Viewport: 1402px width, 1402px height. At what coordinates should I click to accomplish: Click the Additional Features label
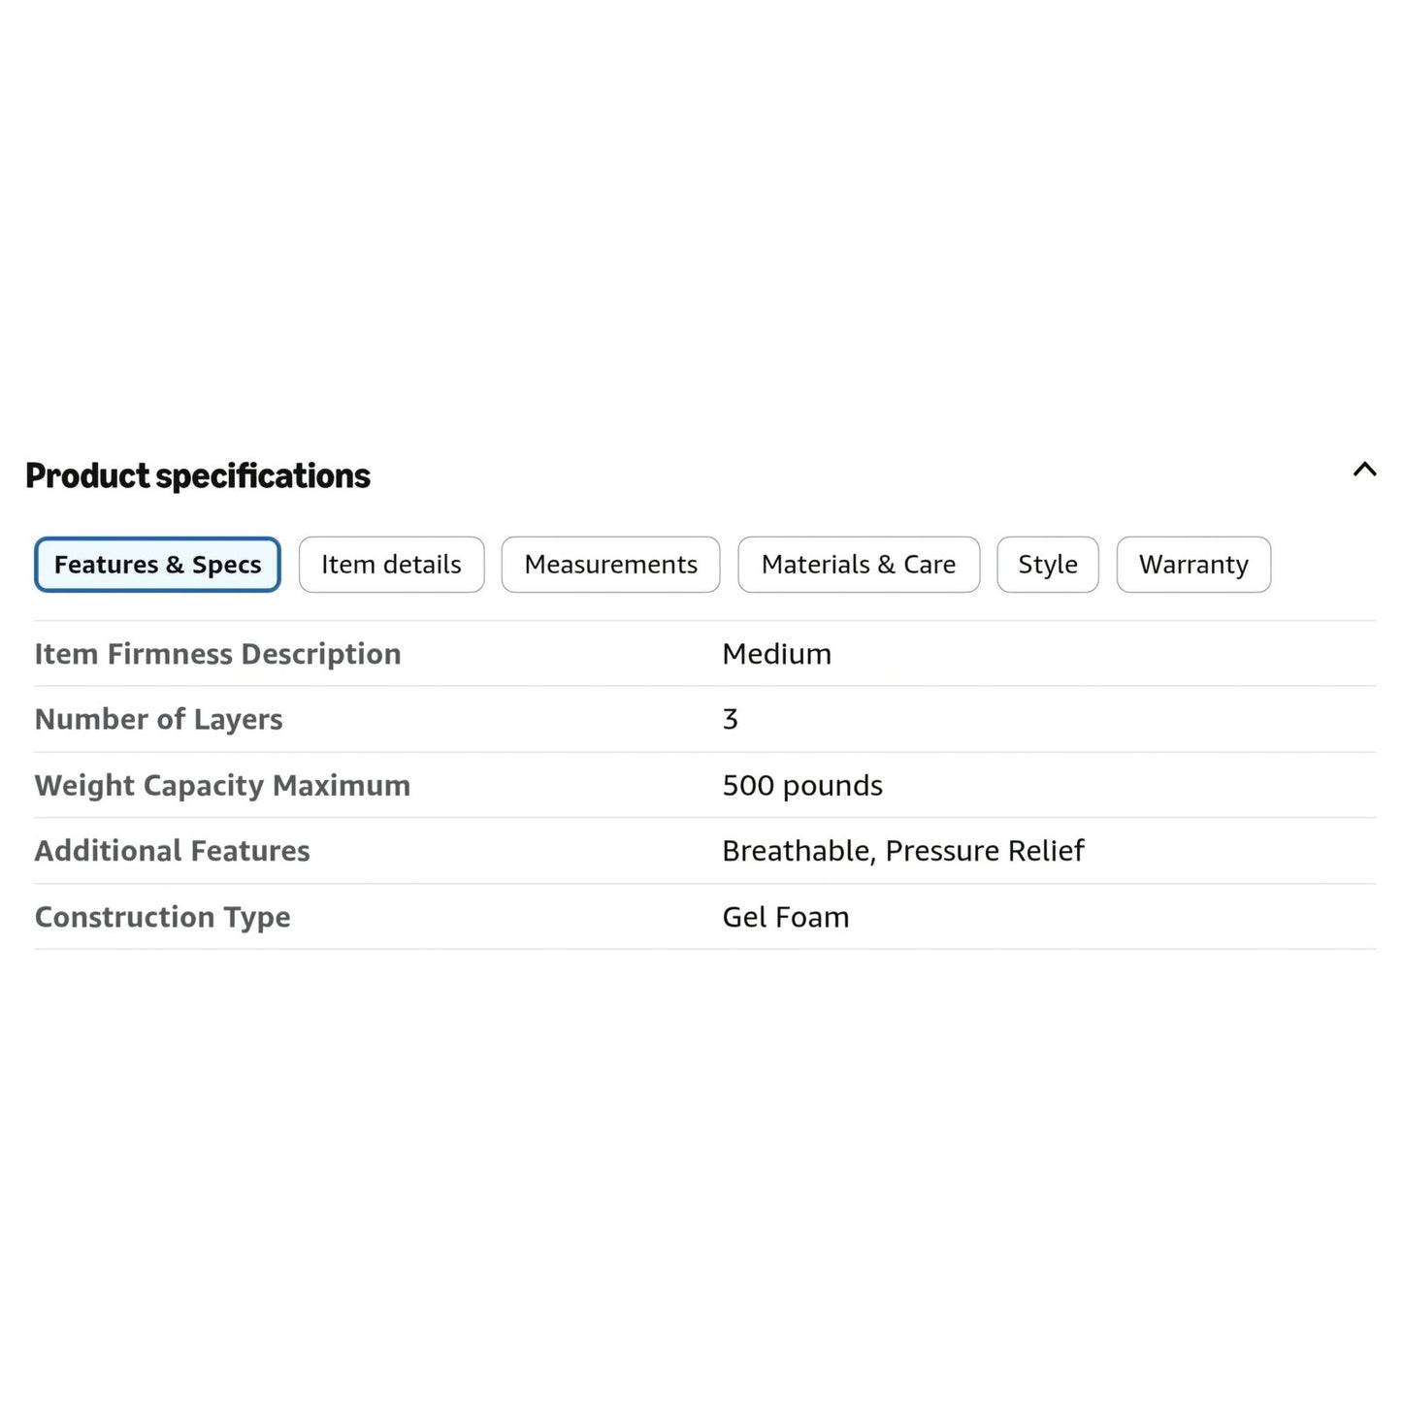tap(173, 851)
